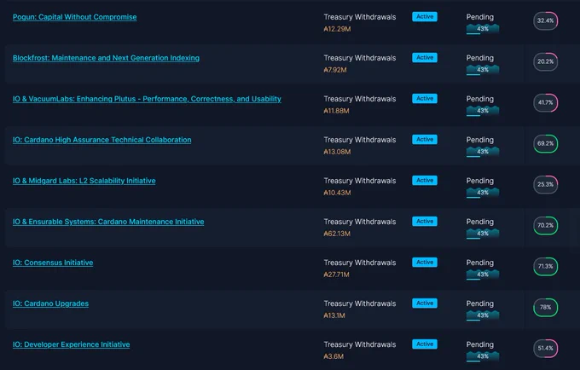Image resolution: width=580 pixels, height=370 pixels.
Task: Open Pogun: Capital Without Compromise proposal
Action: pos(75,17)
